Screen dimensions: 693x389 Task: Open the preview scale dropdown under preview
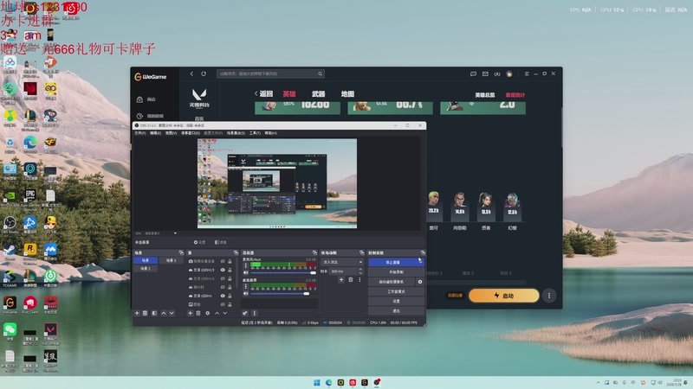(175, 233)
